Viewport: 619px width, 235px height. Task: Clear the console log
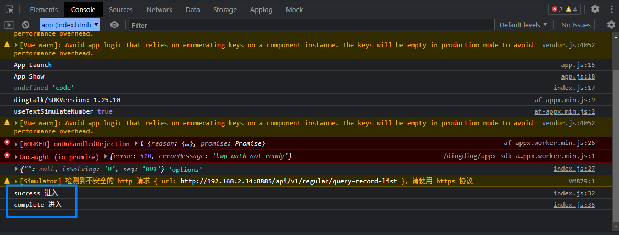(x=25, y=25)
